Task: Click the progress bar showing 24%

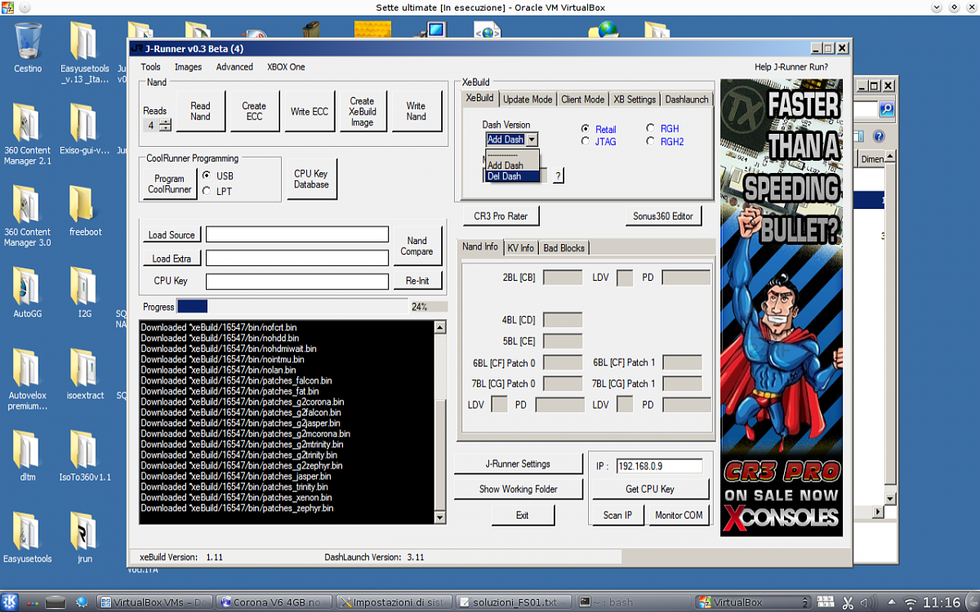Action: click(x=292, y=307)
